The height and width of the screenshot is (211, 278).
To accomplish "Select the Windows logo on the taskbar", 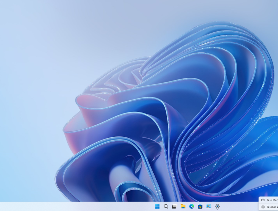I will click(157, 206).
